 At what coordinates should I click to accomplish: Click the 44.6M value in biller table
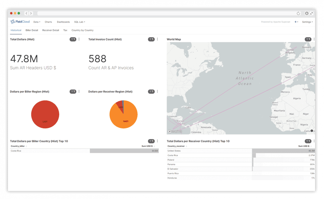[155, 151]
